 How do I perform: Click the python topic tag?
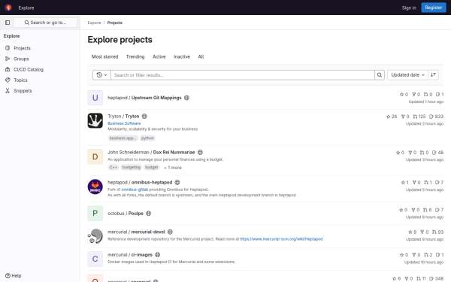[147, 138]
